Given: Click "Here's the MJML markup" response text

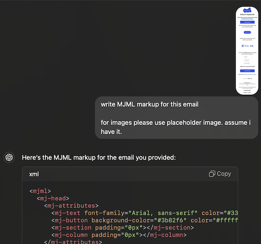Looking at the screenshot, I should tap(99, 157).
